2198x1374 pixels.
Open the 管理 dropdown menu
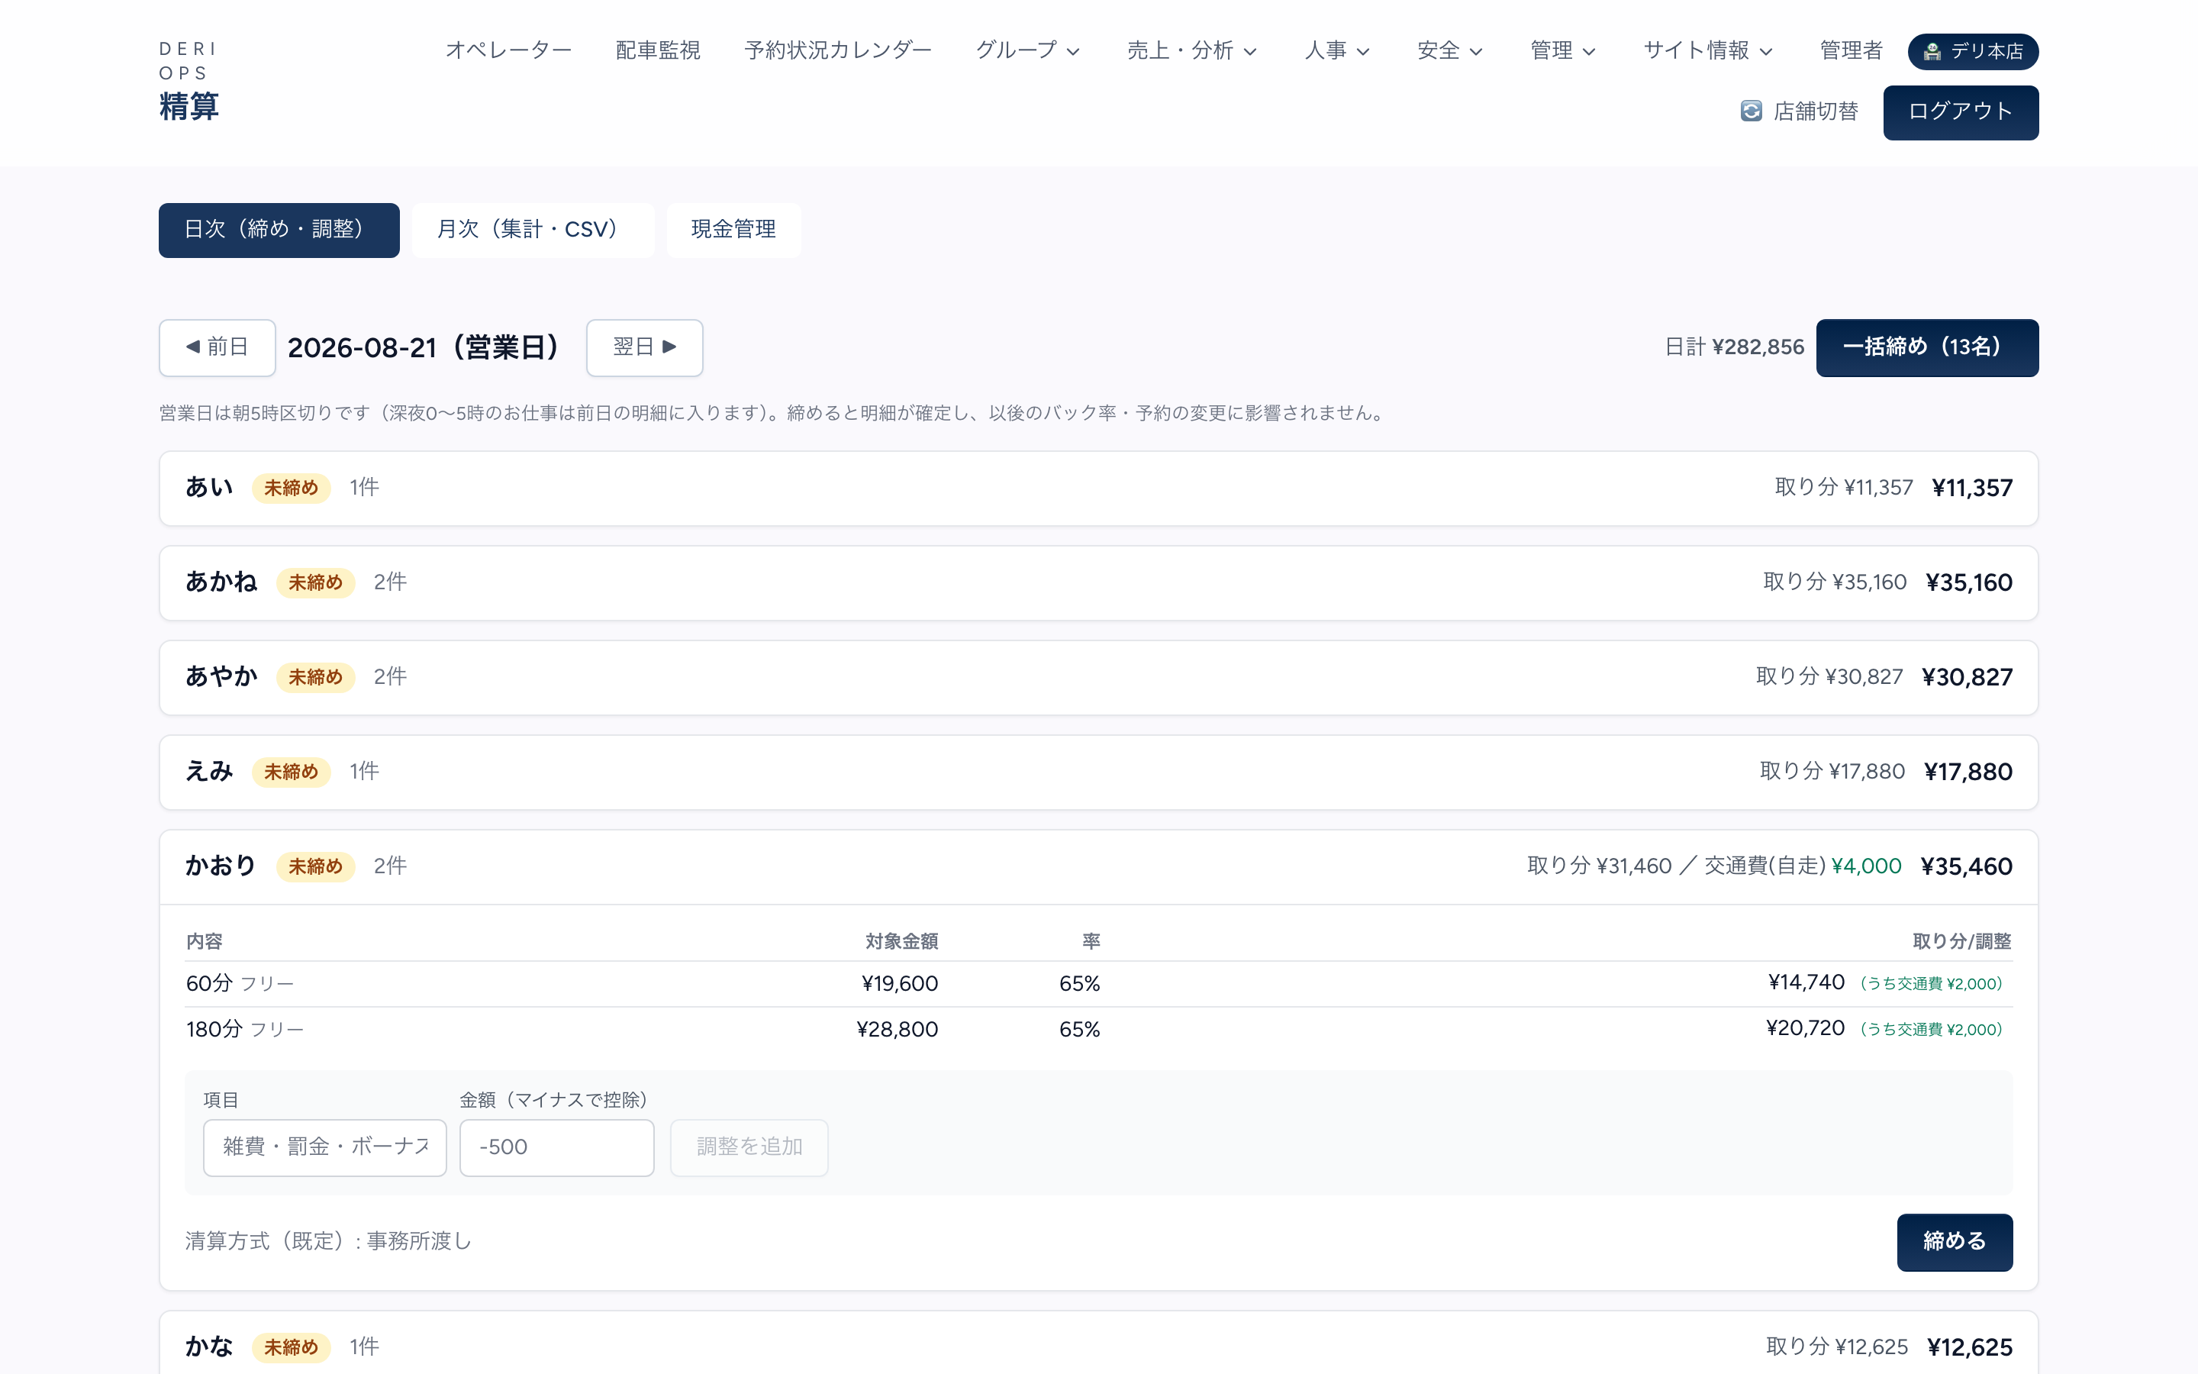(1562, 51)
